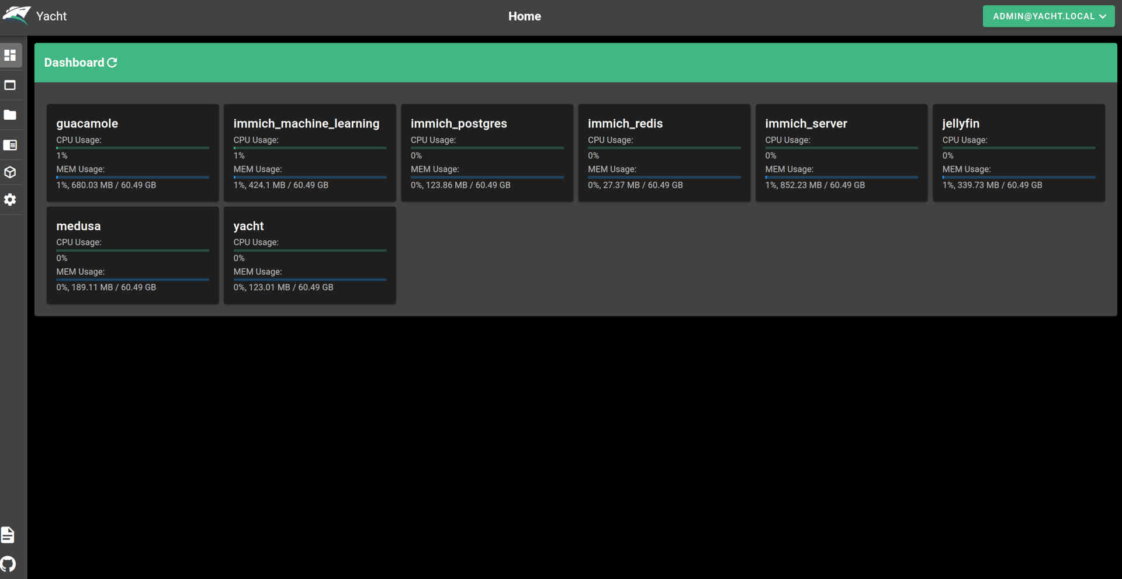1122x579 pixels.
Task: Open the Resources cube icon
Action: (11, 172)
